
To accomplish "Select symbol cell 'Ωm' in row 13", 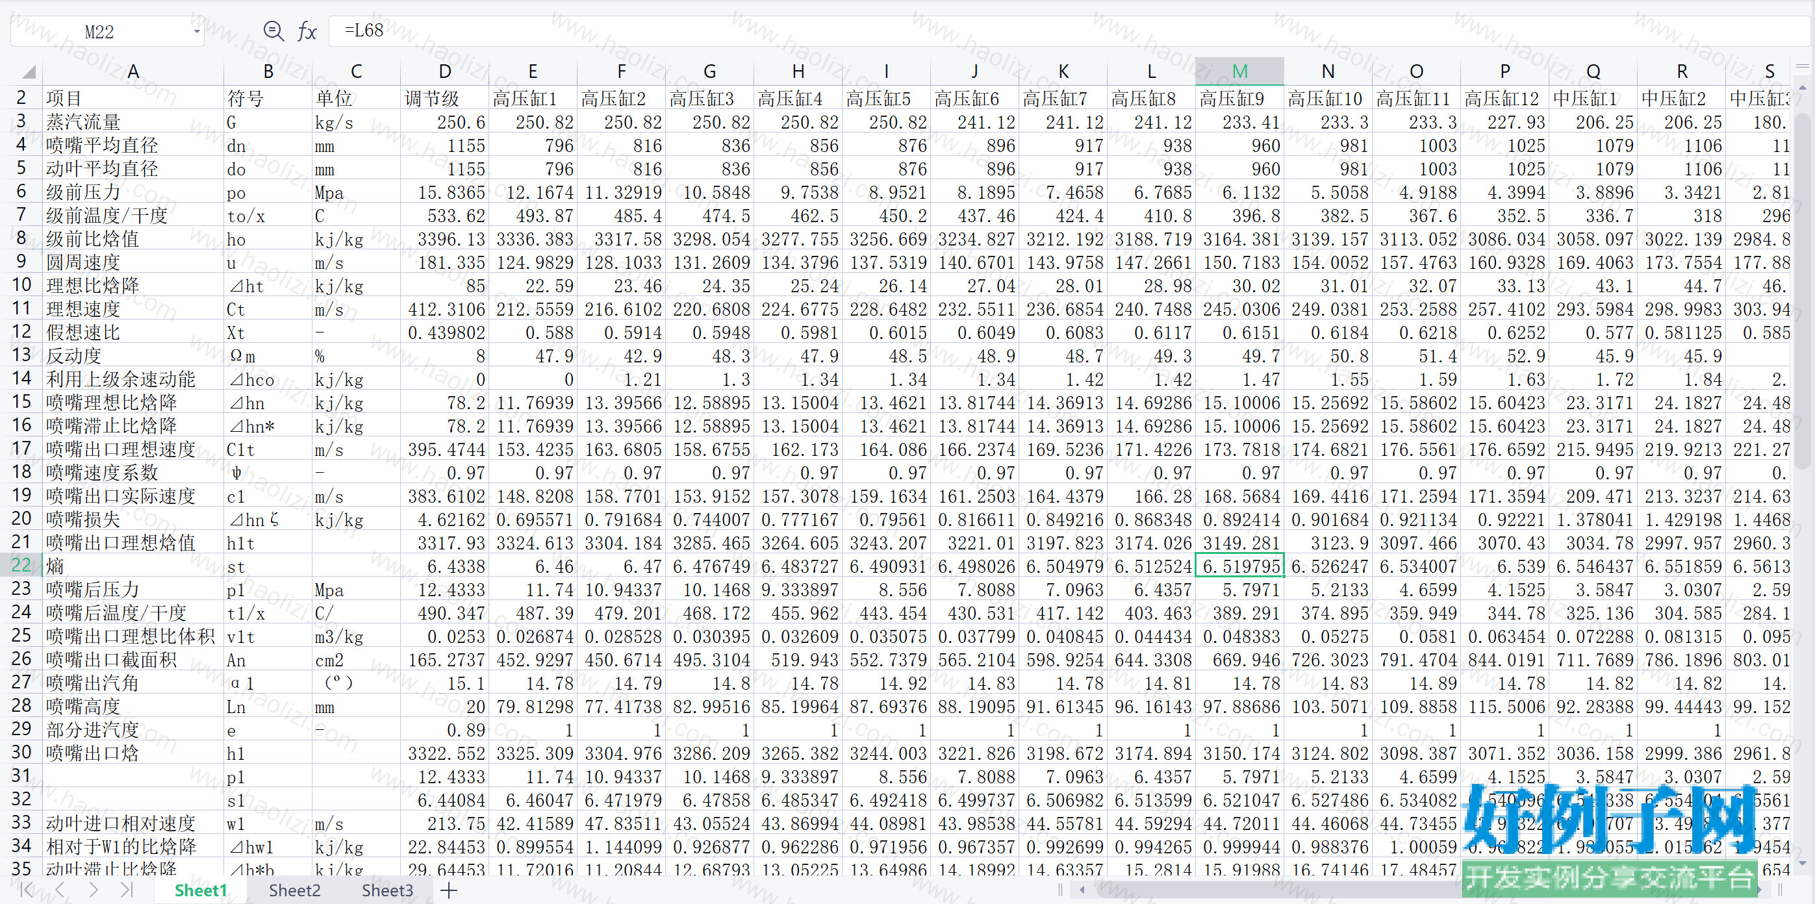I will click(268, 356).
